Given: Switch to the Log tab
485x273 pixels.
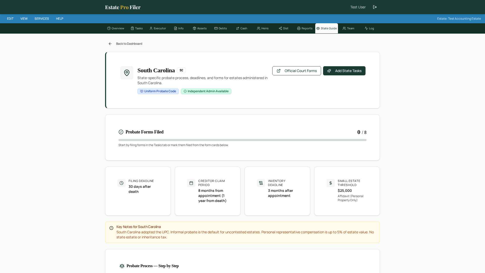Looking at the screenshot, I should 369,28.
